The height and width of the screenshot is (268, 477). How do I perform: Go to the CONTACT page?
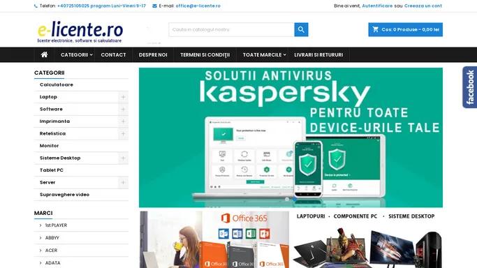click(113, 54)
